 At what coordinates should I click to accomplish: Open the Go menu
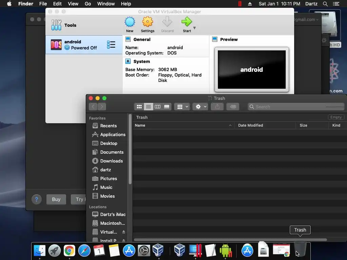pos(88,4)
